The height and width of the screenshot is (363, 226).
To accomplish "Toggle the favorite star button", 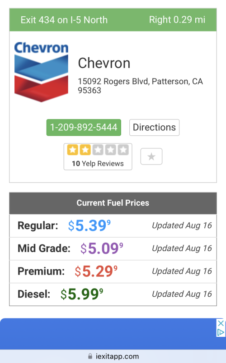I will [x=151, y=156].
